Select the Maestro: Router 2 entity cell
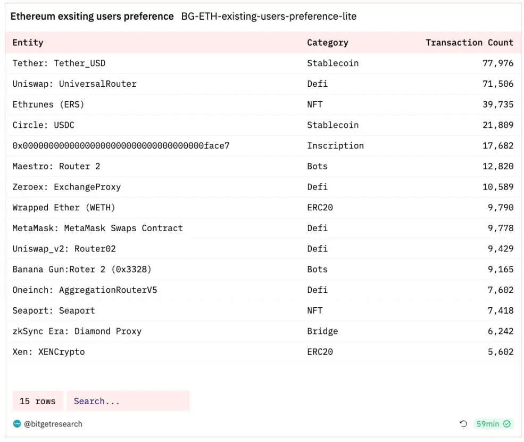This screenshot has height=442, width=524. point(56,166)
